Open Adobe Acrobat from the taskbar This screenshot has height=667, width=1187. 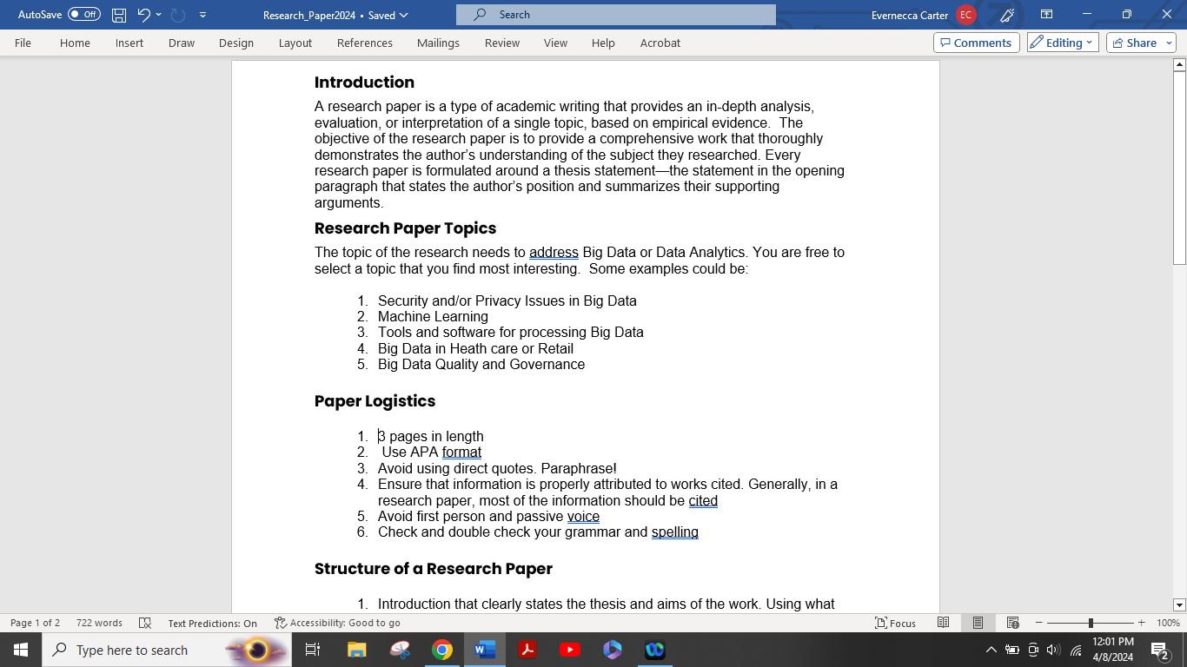527,650
